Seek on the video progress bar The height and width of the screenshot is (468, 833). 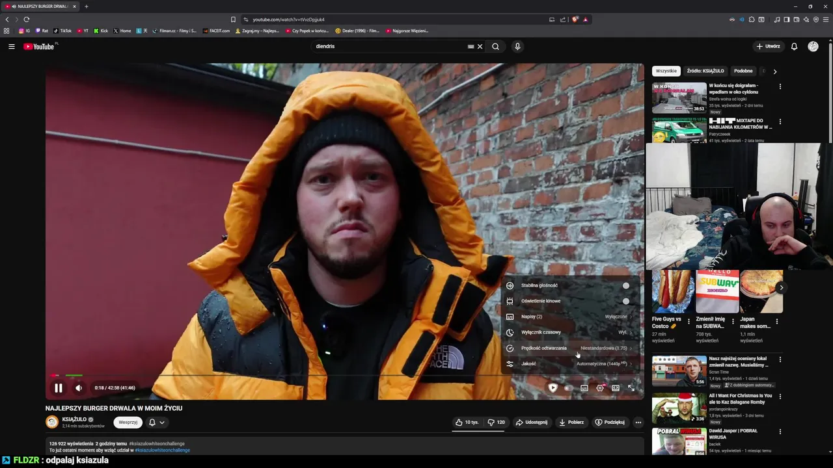(344, 376)
